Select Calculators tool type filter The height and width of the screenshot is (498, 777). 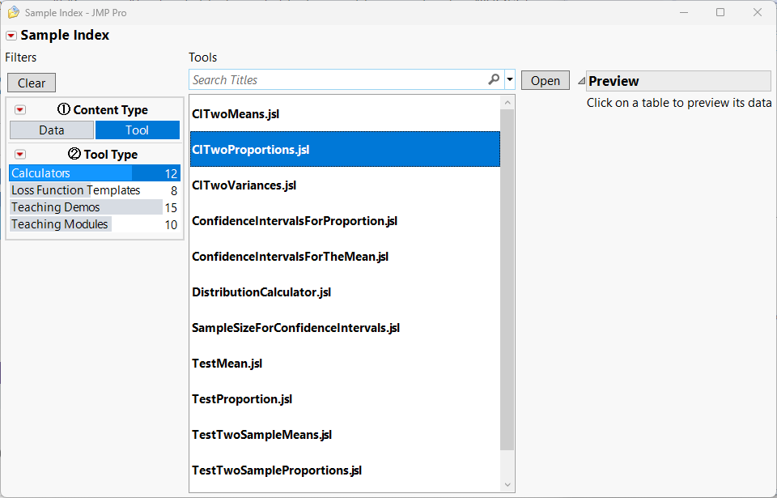[94, 173]
